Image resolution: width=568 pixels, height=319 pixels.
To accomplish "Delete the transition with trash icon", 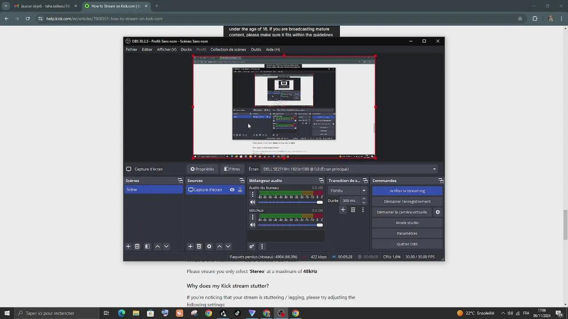I will [x=353, y=210].
